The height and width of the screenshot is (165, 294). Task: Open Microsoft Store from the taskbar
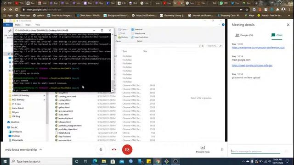pyautogui.click(x=113, y=161)
